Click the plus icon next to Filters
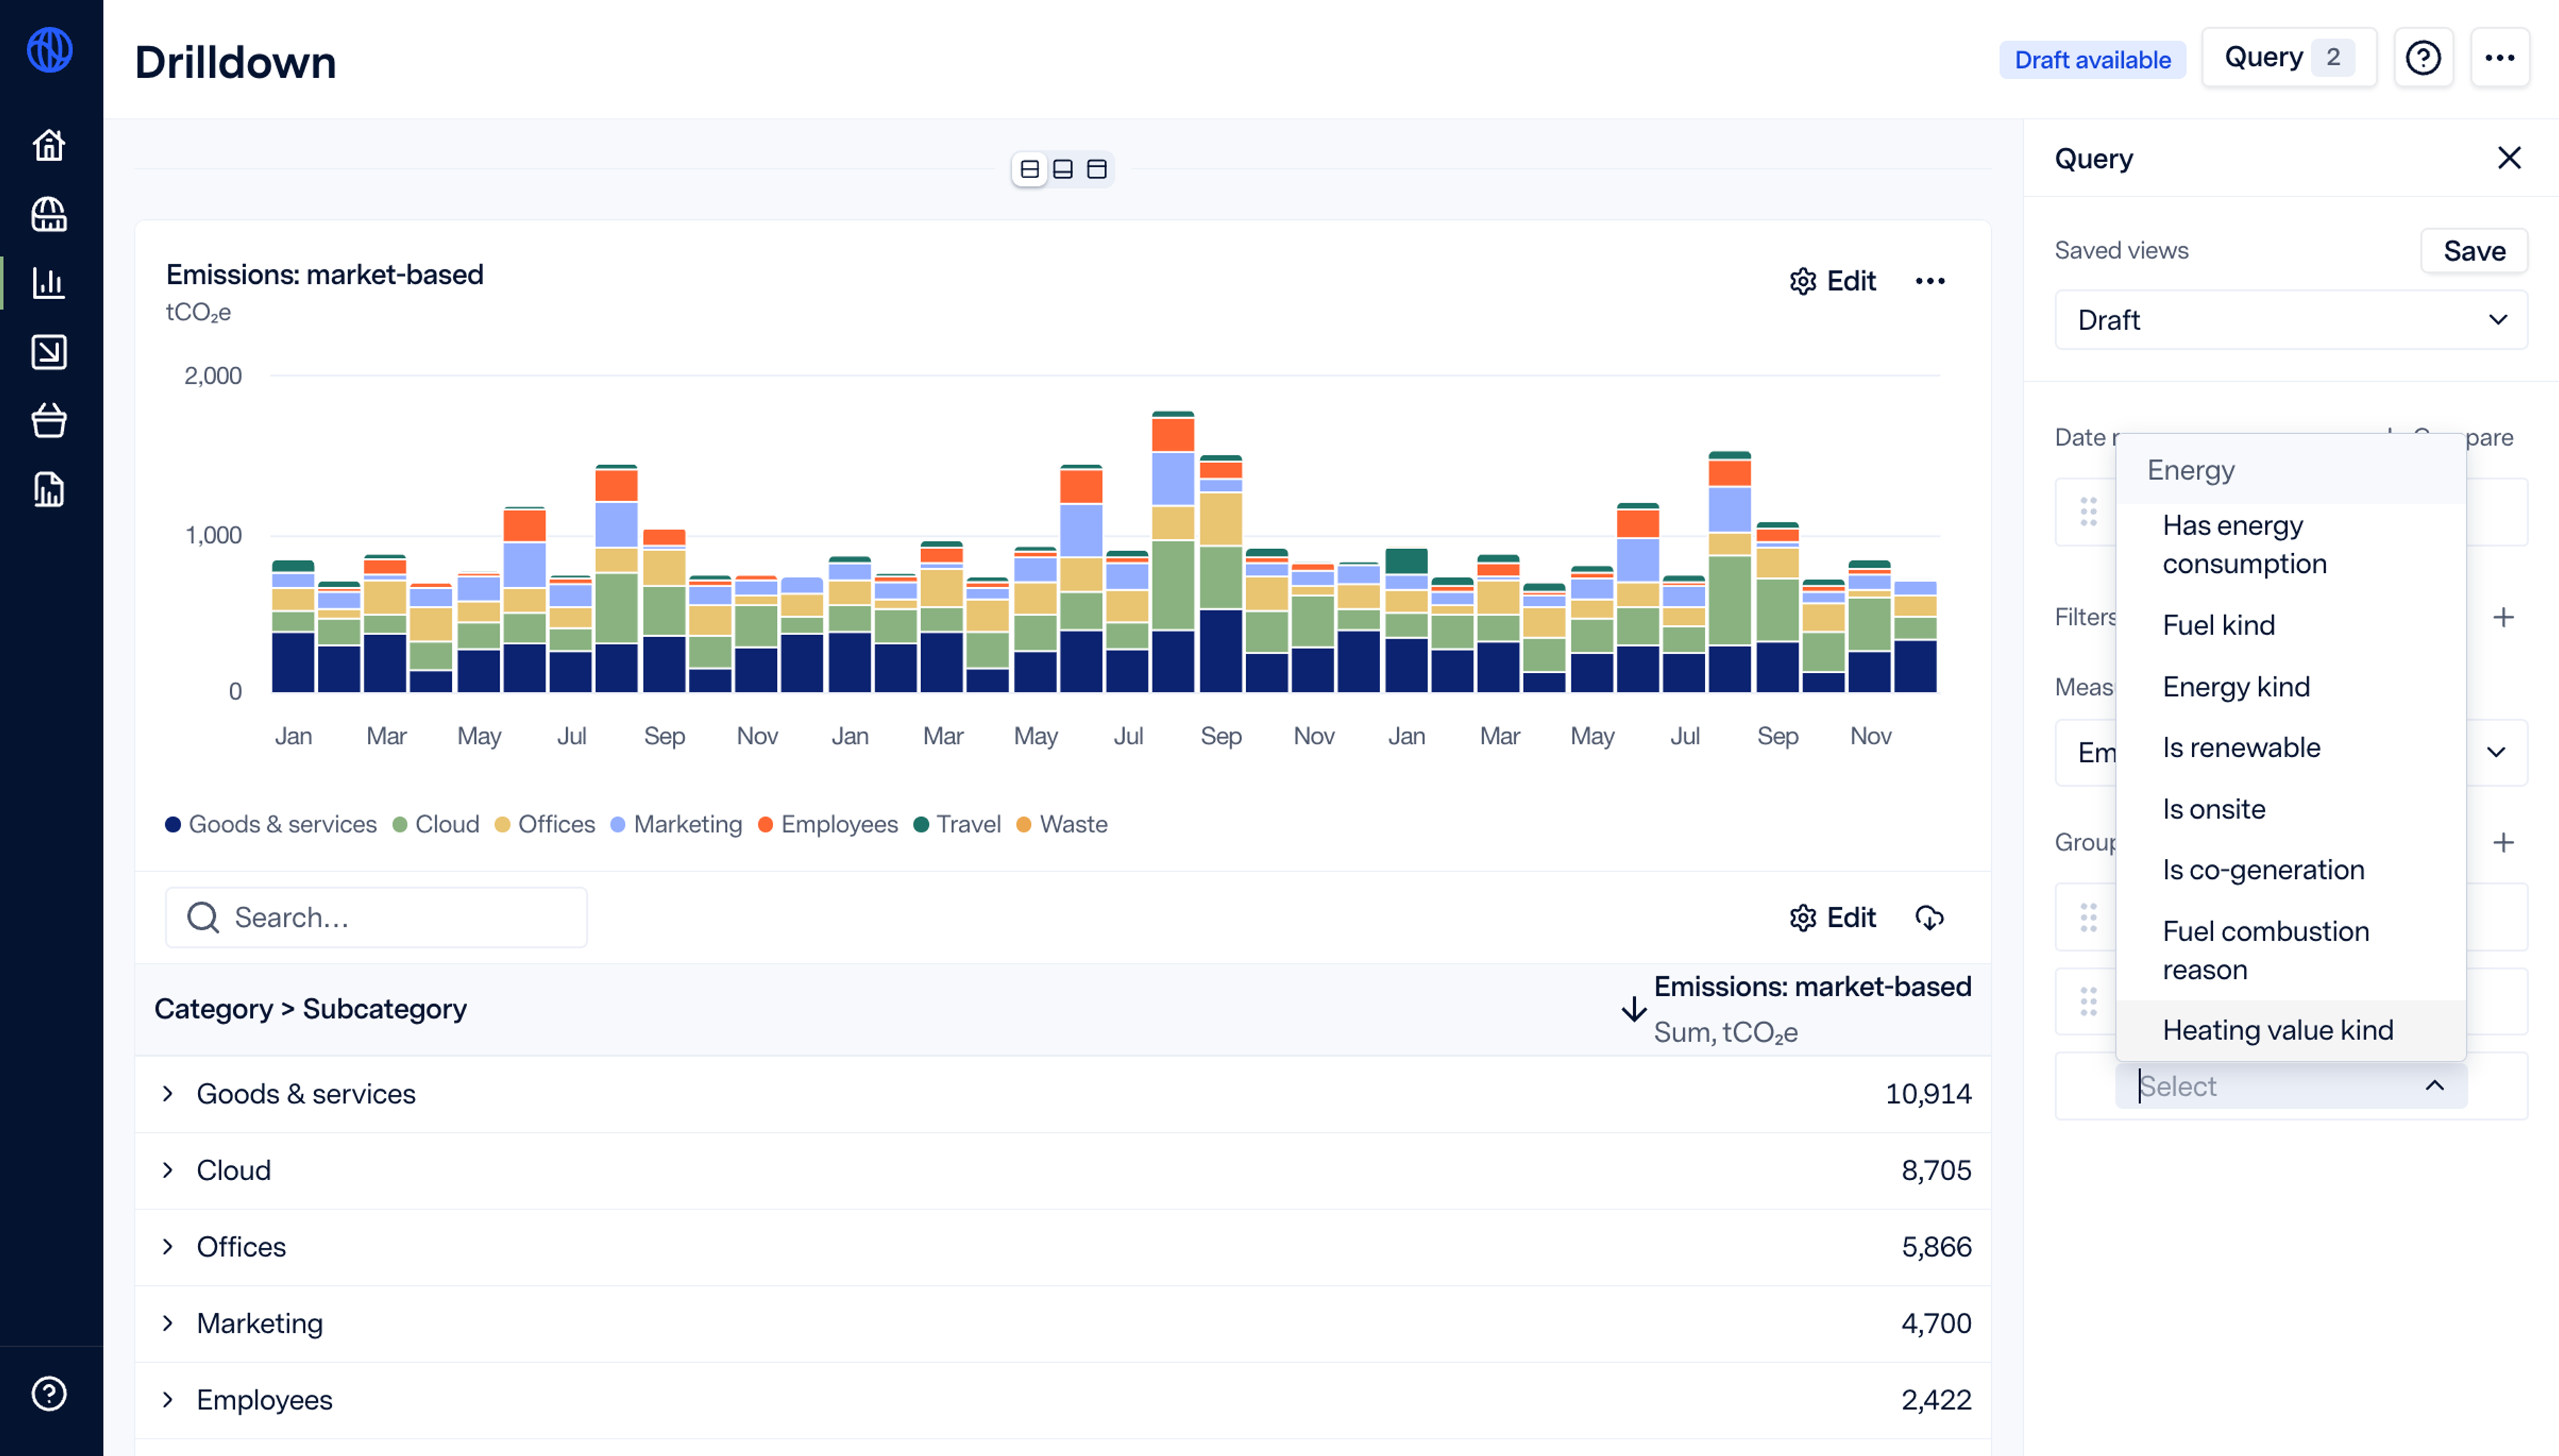 click(x=2502, y=617)
